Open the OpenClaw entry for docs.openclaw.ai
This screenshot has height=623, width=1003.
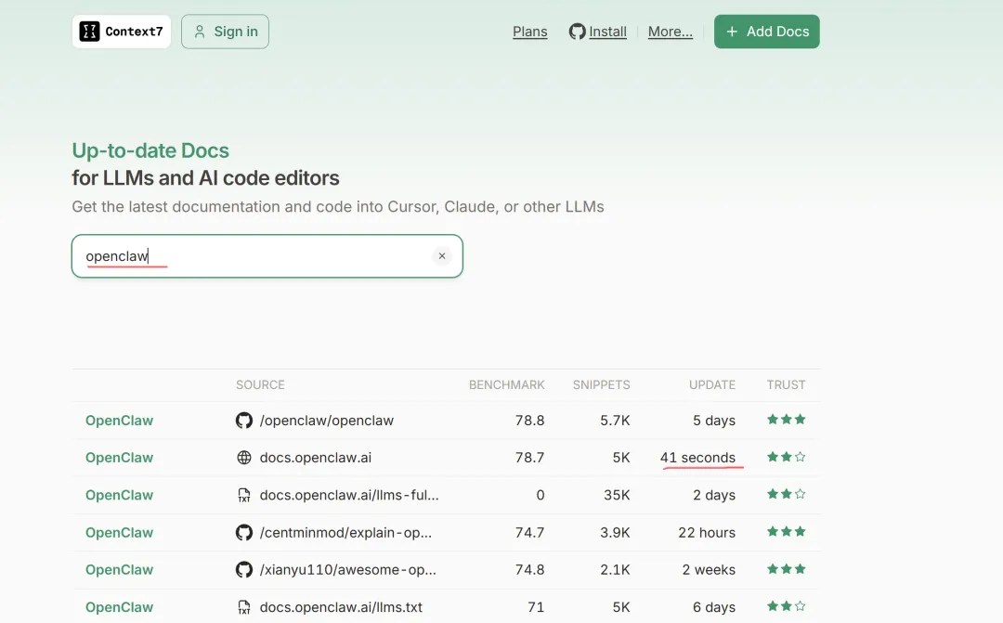(x=120, y=458)
